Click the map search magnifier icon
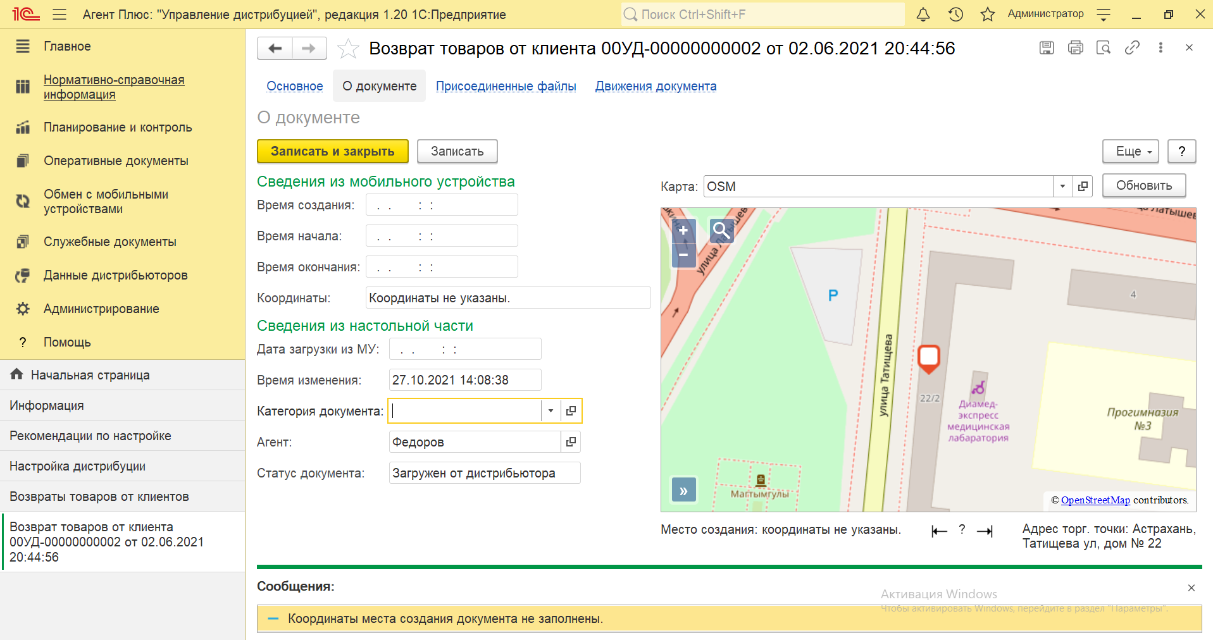The image size is (1213, 640). (721, 231)
